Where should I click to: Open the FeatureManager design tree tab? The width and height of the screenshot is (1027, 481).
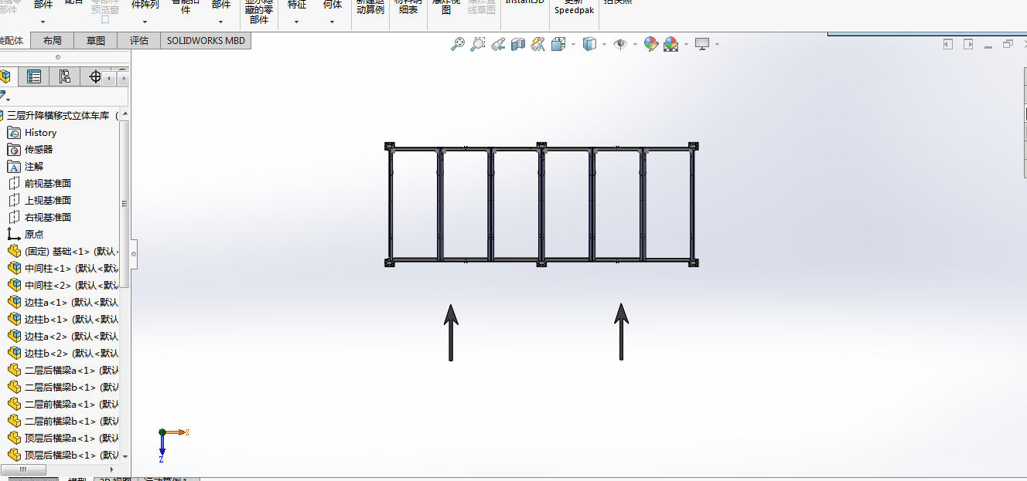pos(7,76)
